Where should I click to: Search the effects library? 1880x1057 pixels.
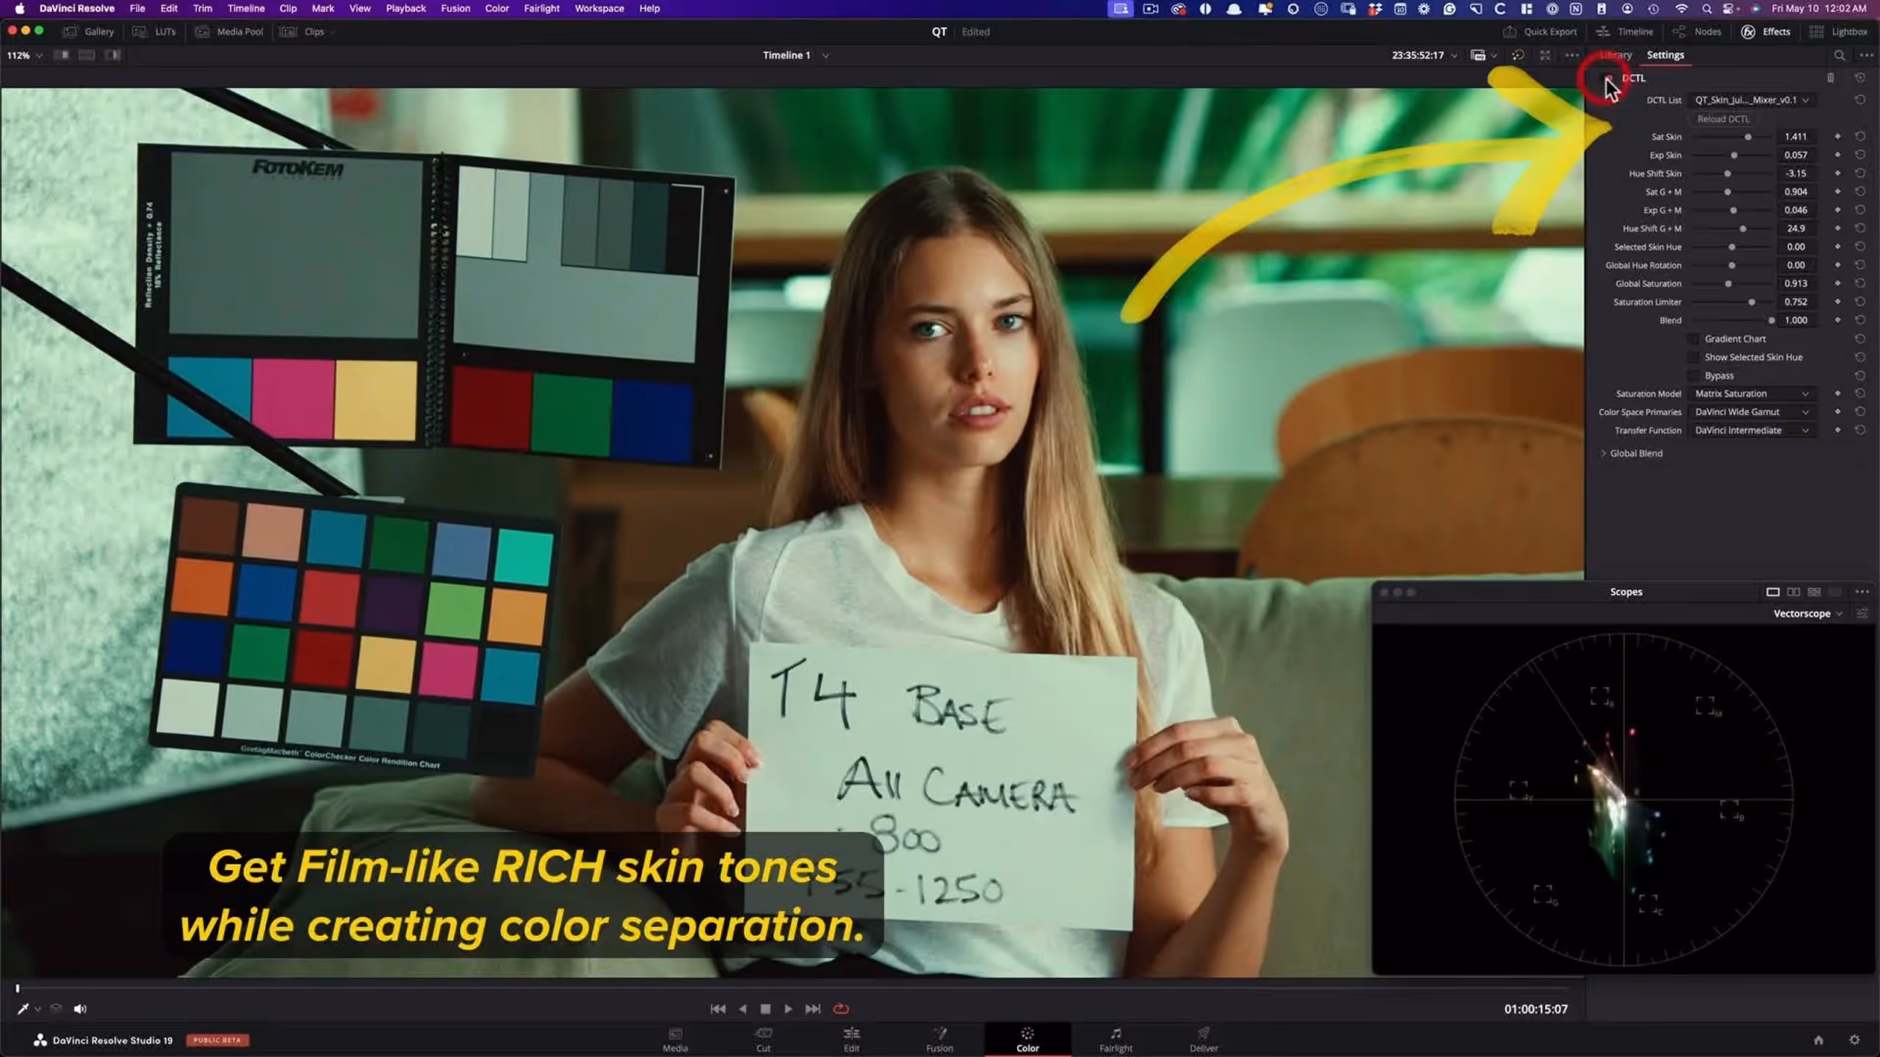click(x=1840, y=55)
